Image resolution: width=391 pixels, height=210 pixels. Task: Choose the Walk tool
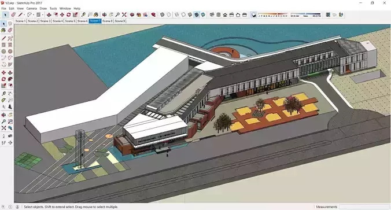click(3, 143)
